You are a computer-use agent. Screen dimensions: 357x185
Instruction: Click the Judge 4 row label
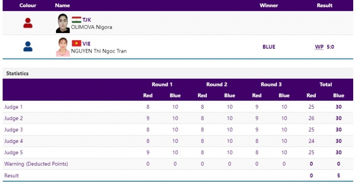[x=14, y=141]
